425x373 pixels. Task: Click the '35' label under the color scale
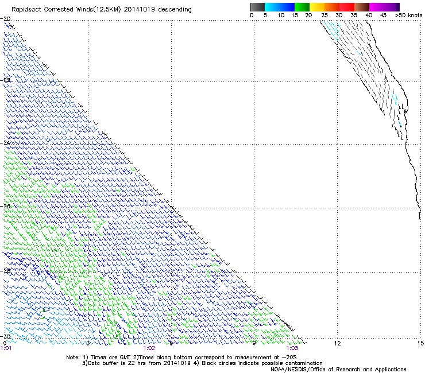[x=354, y=15]
